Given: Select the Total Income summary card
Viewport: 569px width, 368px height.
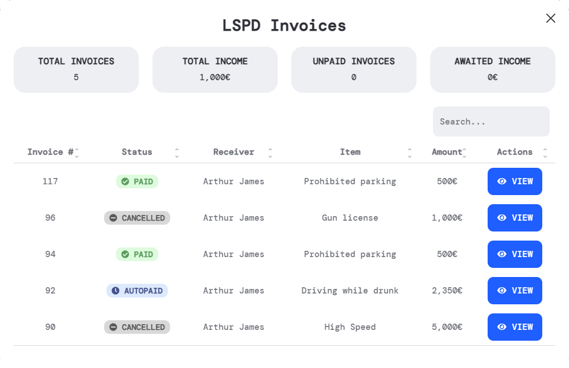Looking at the screenshot, I should (x=215, y=69).
